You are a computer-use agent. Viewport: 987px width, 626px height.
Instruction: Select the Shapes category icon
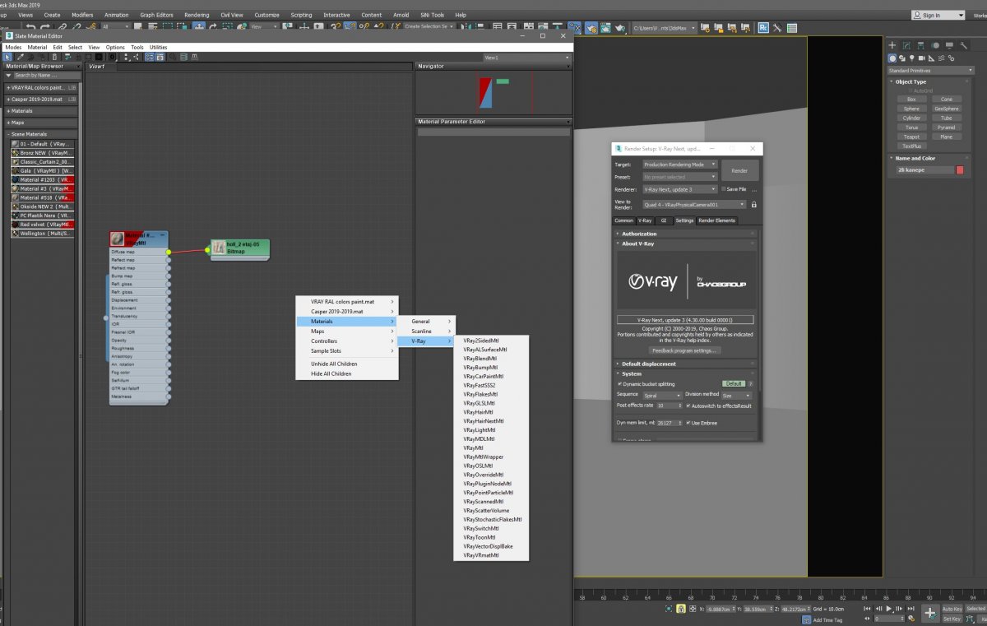click(x=903, y=58)
